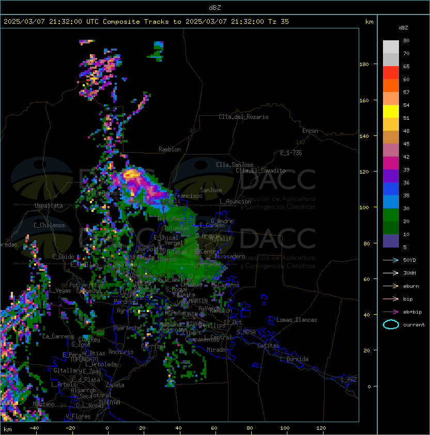Select the purple 36–39 dBZ swatch

pos(391,176)
